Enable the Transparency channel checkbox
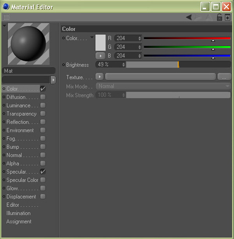 (43, 114)
